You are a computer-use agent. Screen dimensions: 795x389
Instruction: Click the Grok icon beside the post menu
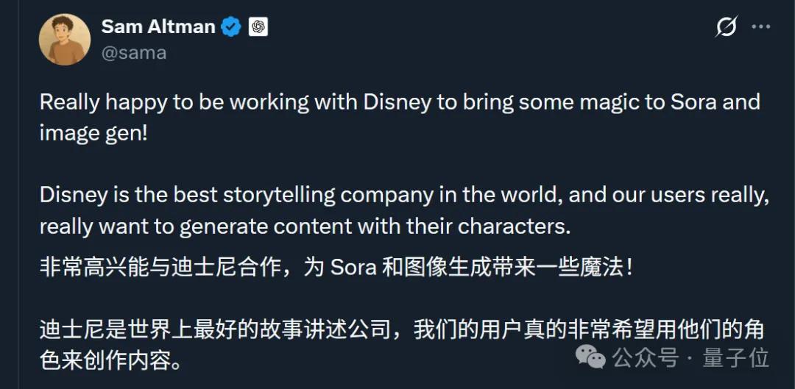(x=726, y=27)
